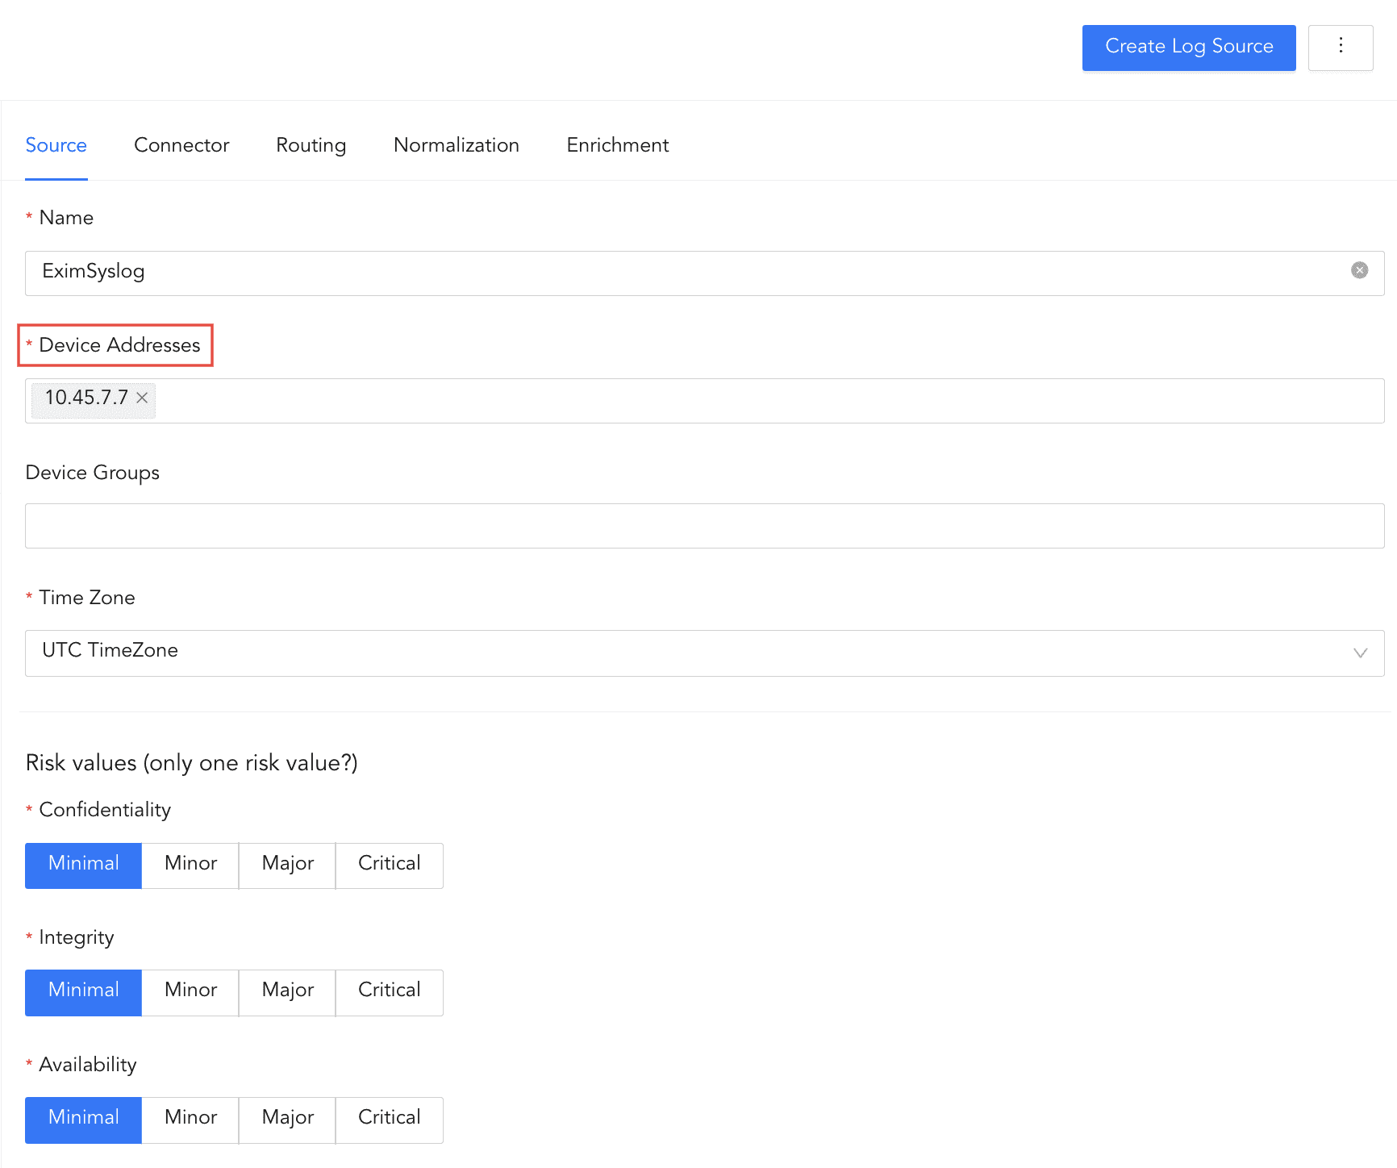This screenshot has height=1168, width=1397.
Task: Select the Source tab
Action: [56, 145]
